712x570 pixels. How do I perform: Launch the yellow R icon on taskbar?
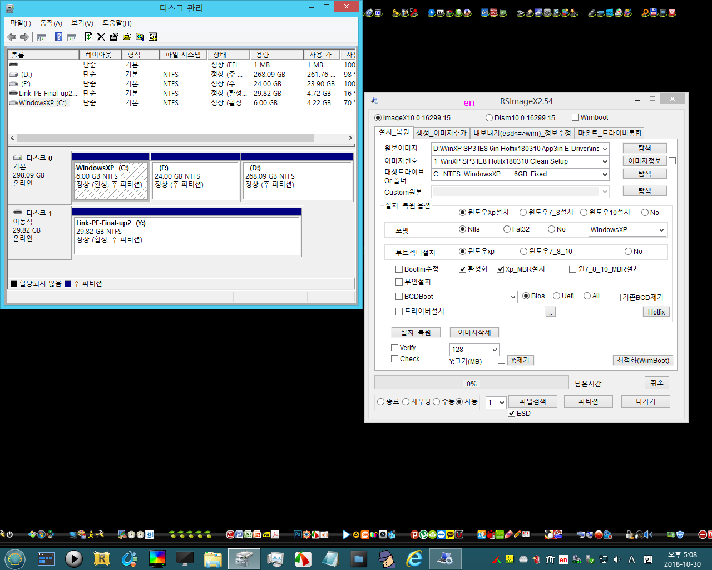[x=102, y=558]
